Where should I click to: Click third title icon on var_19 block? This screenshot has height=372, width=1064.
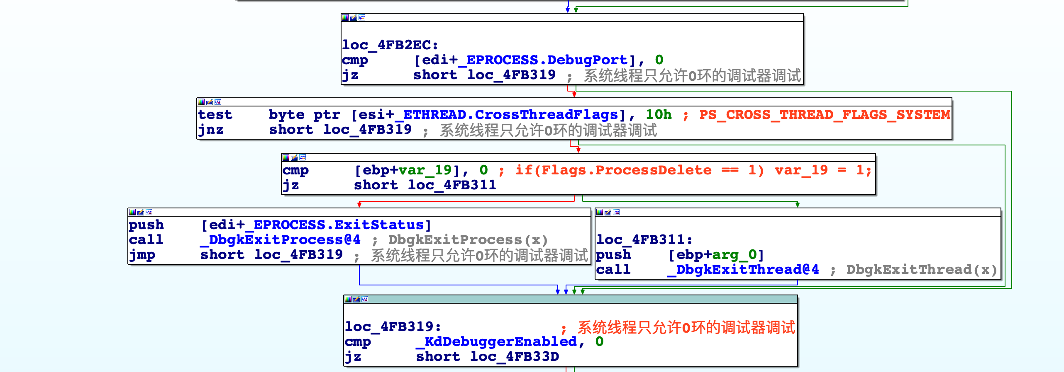(303, 157)
